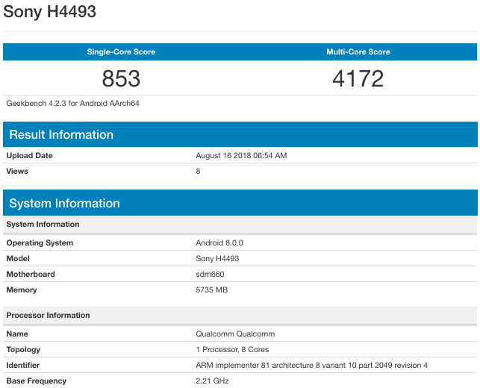Click the single-core score value 853
The image size is (480, 388).
tap(121, 78)
